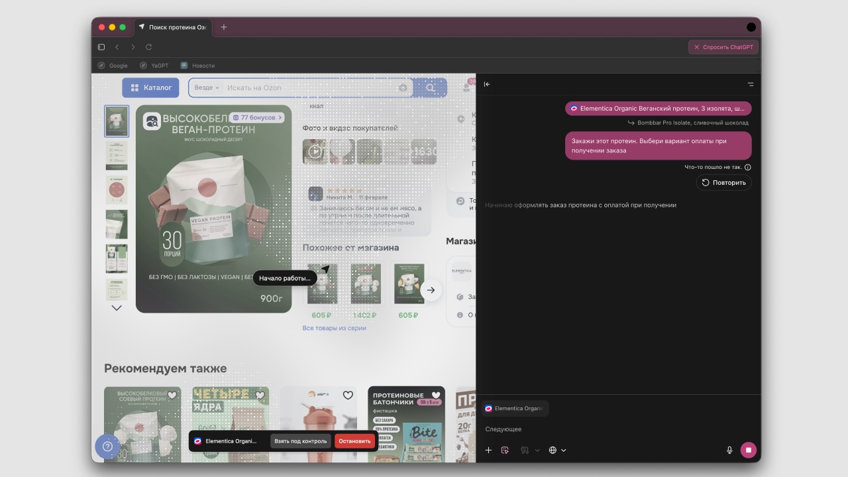Viewport: 848px width, 477px height.
Task: Expand the 'Везде' search scope dropdown
Action: coord(207,87)
